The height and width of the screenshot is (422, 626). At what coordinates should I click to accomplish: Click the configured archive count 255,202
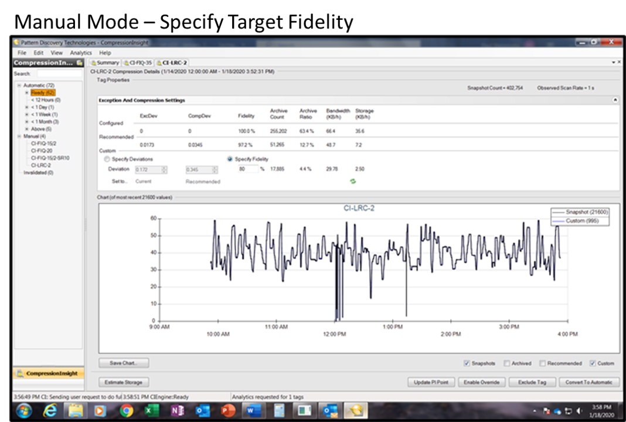(x=278, y=131)
